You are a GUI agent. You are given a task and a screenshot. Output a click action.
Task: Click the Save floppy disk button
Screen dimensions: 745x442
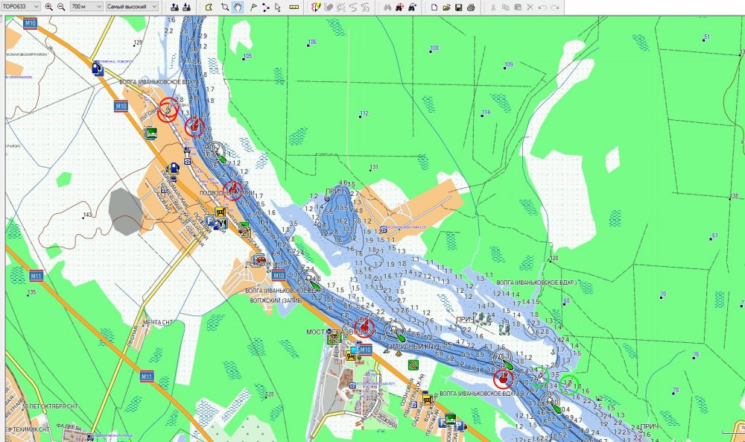[x=459, y=7]
